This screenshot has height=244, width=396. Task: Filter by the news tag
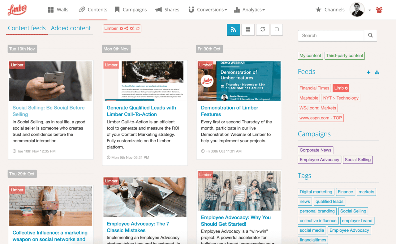(x=305, y=201)
